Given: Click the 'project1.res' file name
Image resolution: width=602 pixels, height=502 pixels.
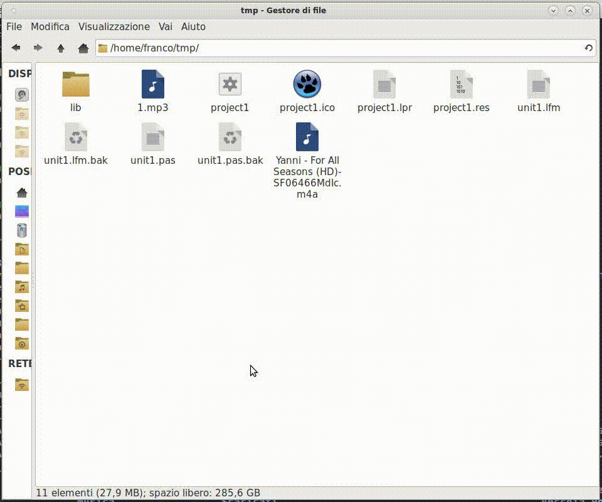Looking at the screenshot, I should tap(462, 107).
